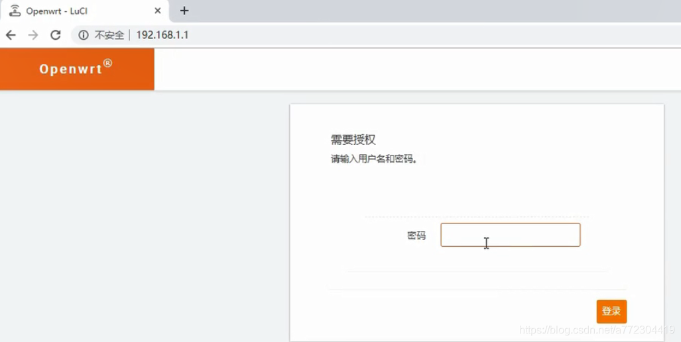Click the browser forward arrow

(33, 35)
